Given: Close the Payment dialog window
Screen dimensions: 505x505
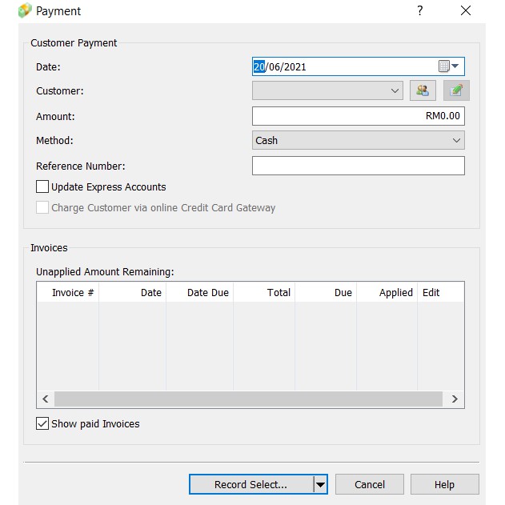Looking at the screenshot, I should click(x=466, y=11).
